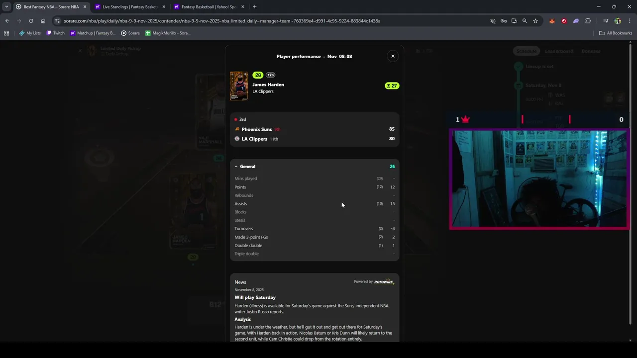Viewport: 637px width, 358px height.
Task: Click the Mins played stat label
Action: tap(246, 179)
